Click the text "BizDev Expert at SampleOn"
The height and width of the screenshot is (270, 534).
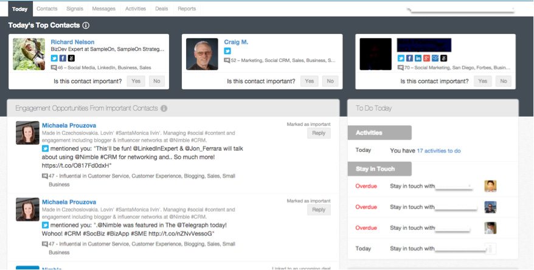point(83,49)
